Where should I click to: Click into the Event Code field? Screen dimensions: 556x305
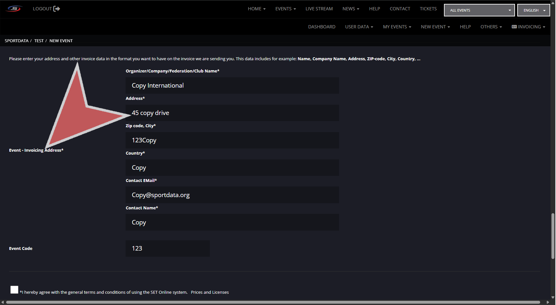[x=168, y=248]
